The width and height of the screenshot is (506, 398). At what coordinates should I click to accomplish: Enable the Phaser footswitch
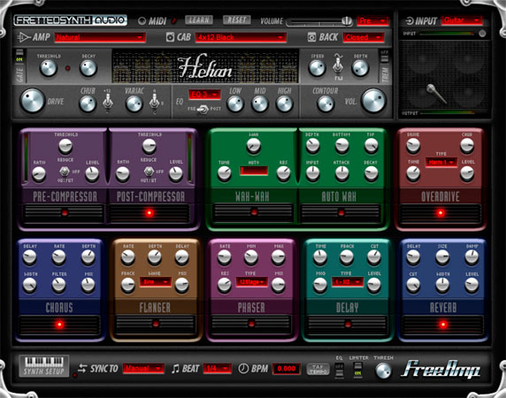251,324
